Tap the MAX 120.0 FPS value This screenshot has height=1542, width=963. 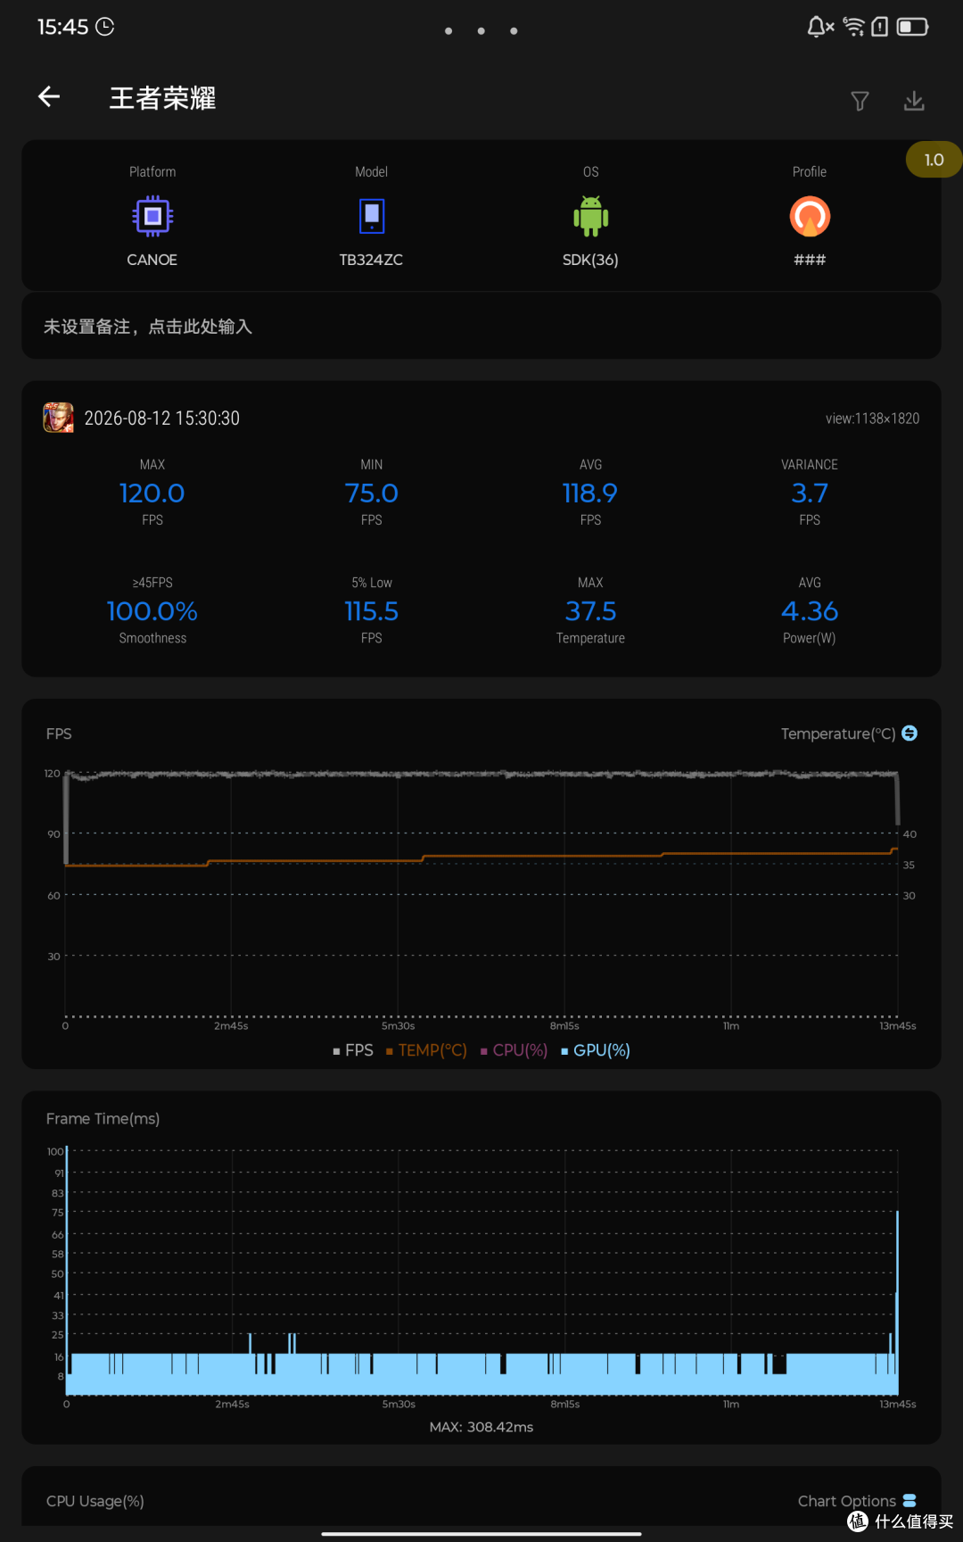tap(152, 493)
